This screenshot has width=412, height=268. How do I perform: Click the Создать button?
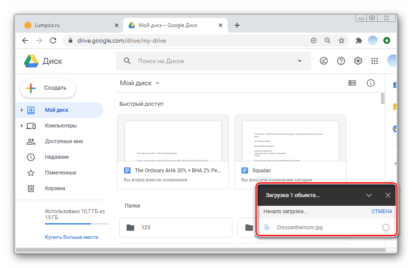(48, 88)
